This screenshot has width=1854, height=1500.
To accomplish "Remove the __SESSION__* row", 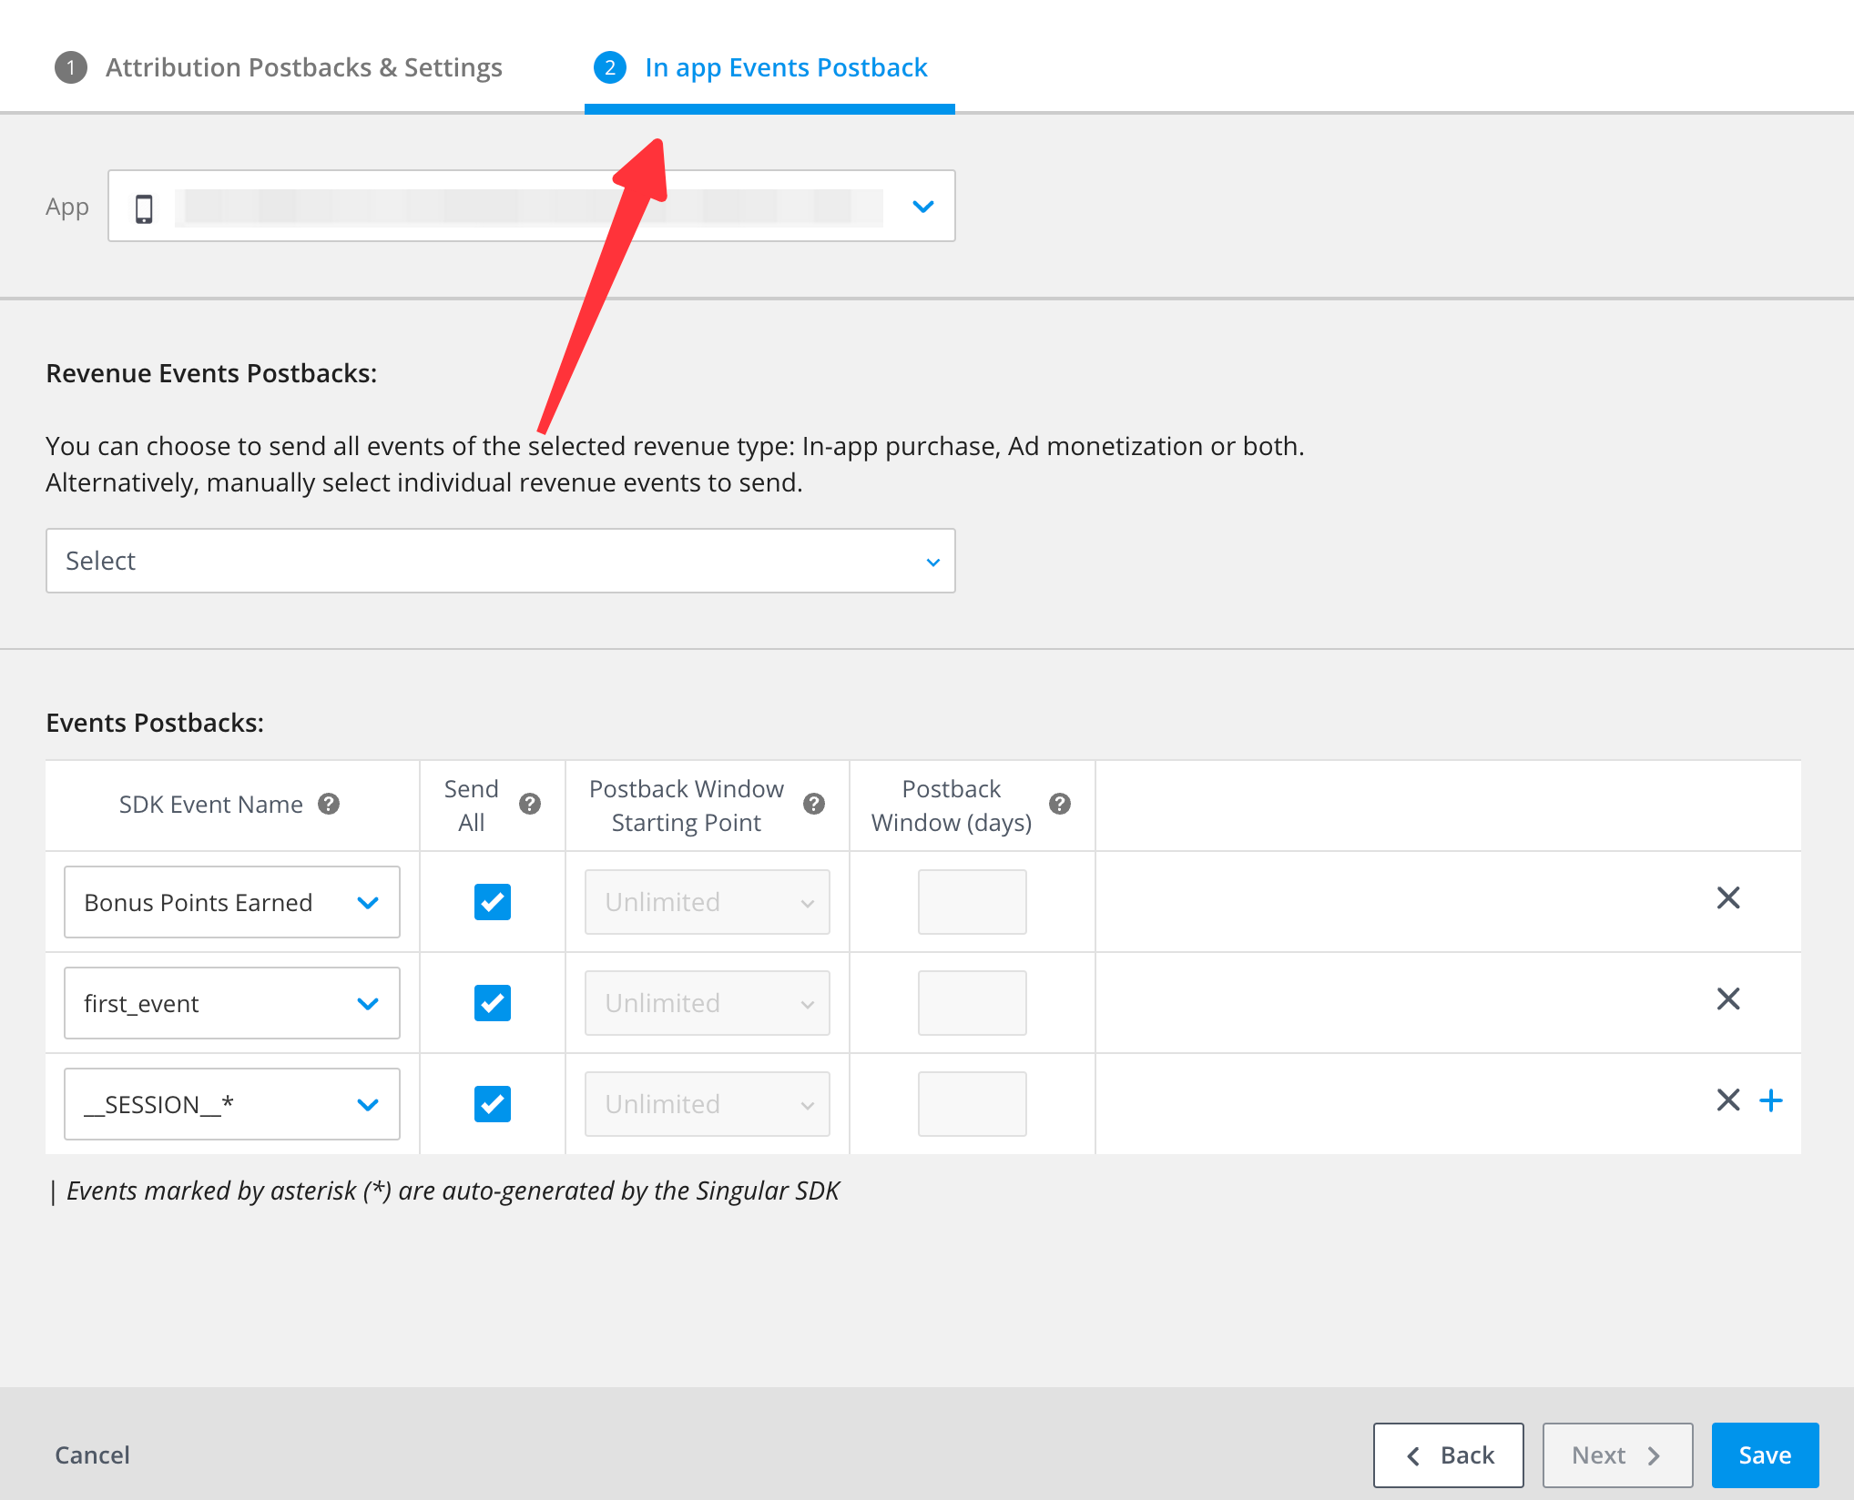I will tap(1728, 1100).
